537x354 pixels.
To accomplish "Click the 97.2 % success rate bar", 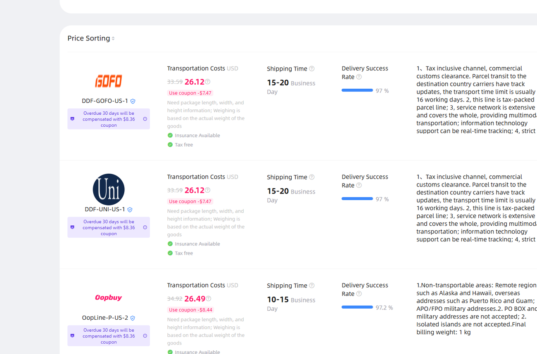I will (357, 307).
